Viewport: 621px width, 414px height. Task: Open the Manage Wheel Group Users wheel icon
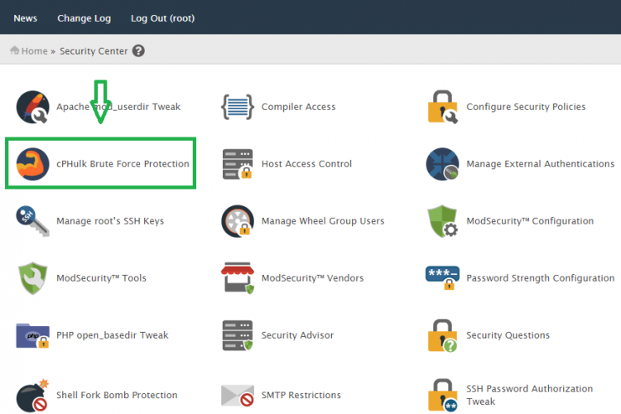coord(238,221)
